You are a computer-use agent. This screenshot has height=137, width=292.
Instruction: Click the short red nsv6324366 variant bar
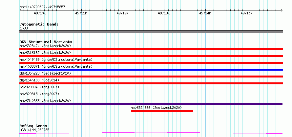pos(162,111)
